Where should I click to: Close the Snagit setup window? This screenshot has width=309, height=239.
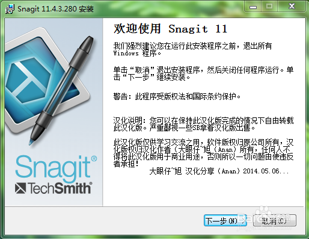point(292,7)
